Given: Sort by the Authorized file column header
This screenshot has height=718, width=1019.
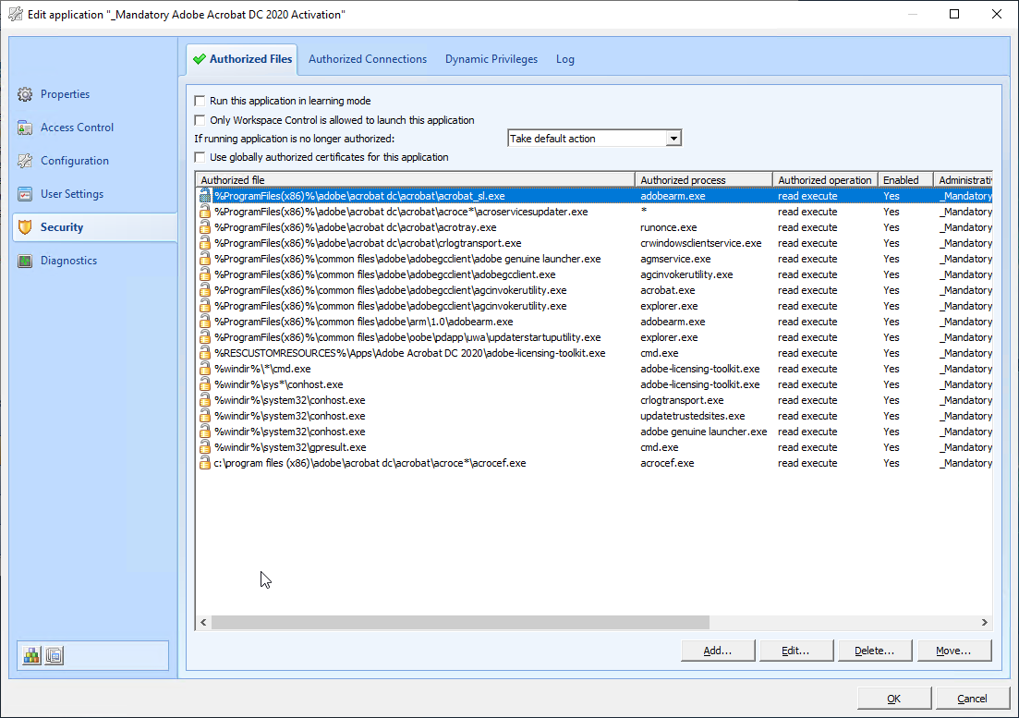Looking at the screenshot, I should click(x=415, y=180).
